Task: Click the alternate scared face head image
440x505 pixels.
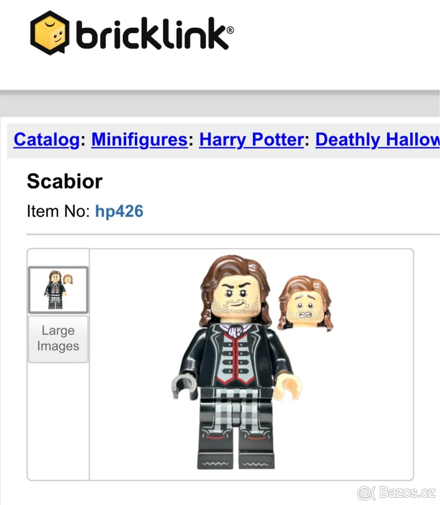Action: pyautogui.click(x=306, y=303)
